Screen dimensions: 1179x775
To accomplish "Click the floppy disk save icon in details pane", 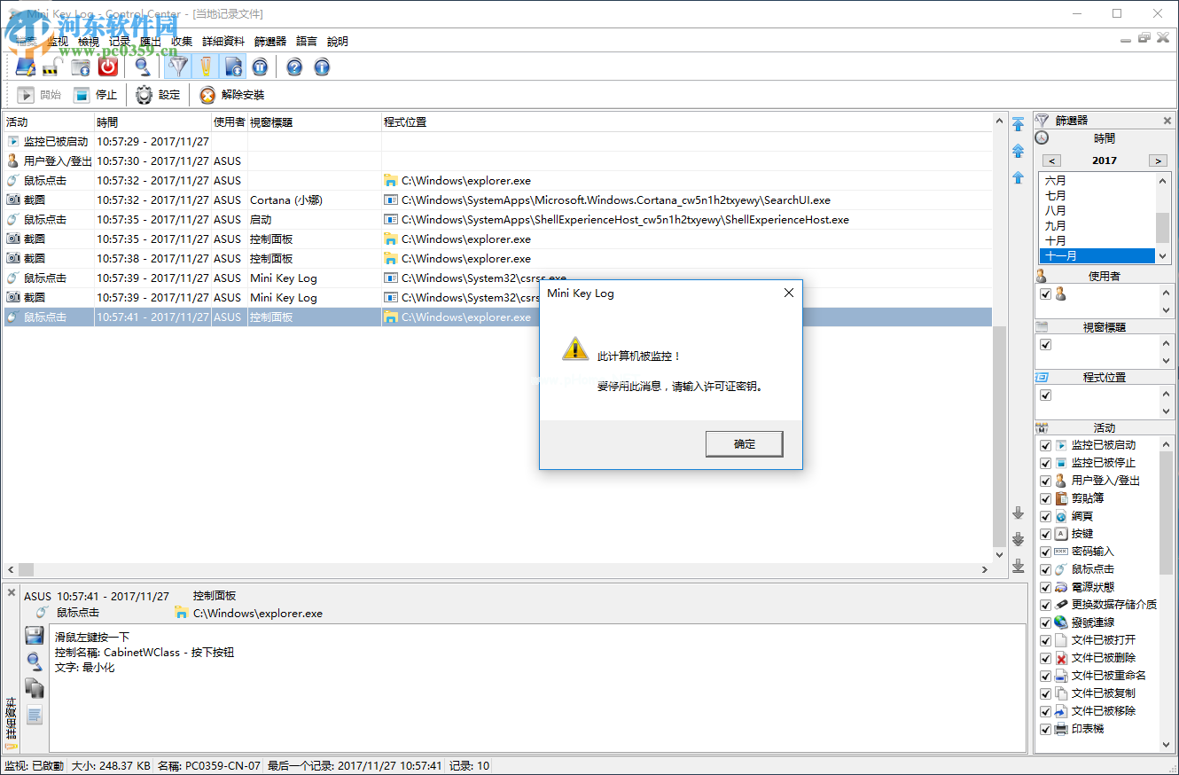I will pyautogui.click(x=35, y=635).
